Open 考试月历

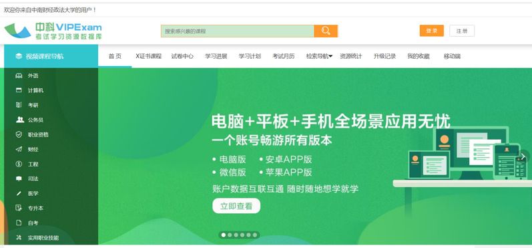pos(283,56)
